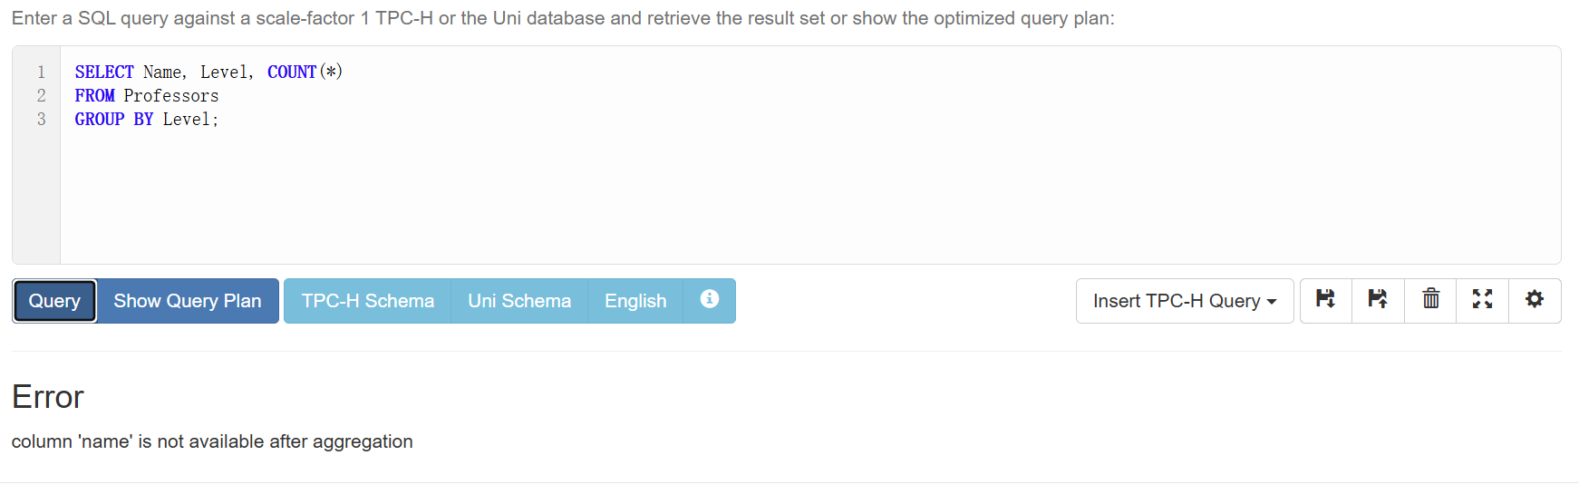1579x494 pixels.
Task: Select the TPC-H Schema option
Action: [x=367, y=301]
